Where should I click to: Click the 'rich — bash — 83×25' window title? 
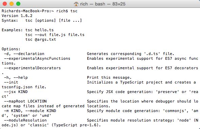103,4
